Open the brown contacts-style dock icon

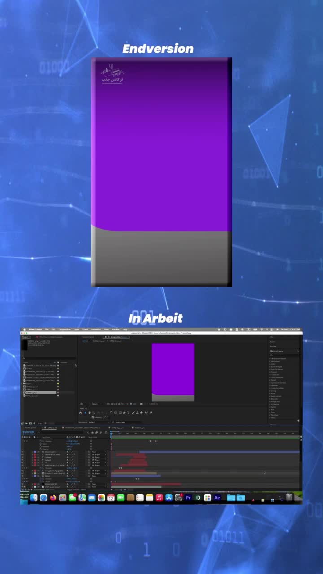coord(131,498)
